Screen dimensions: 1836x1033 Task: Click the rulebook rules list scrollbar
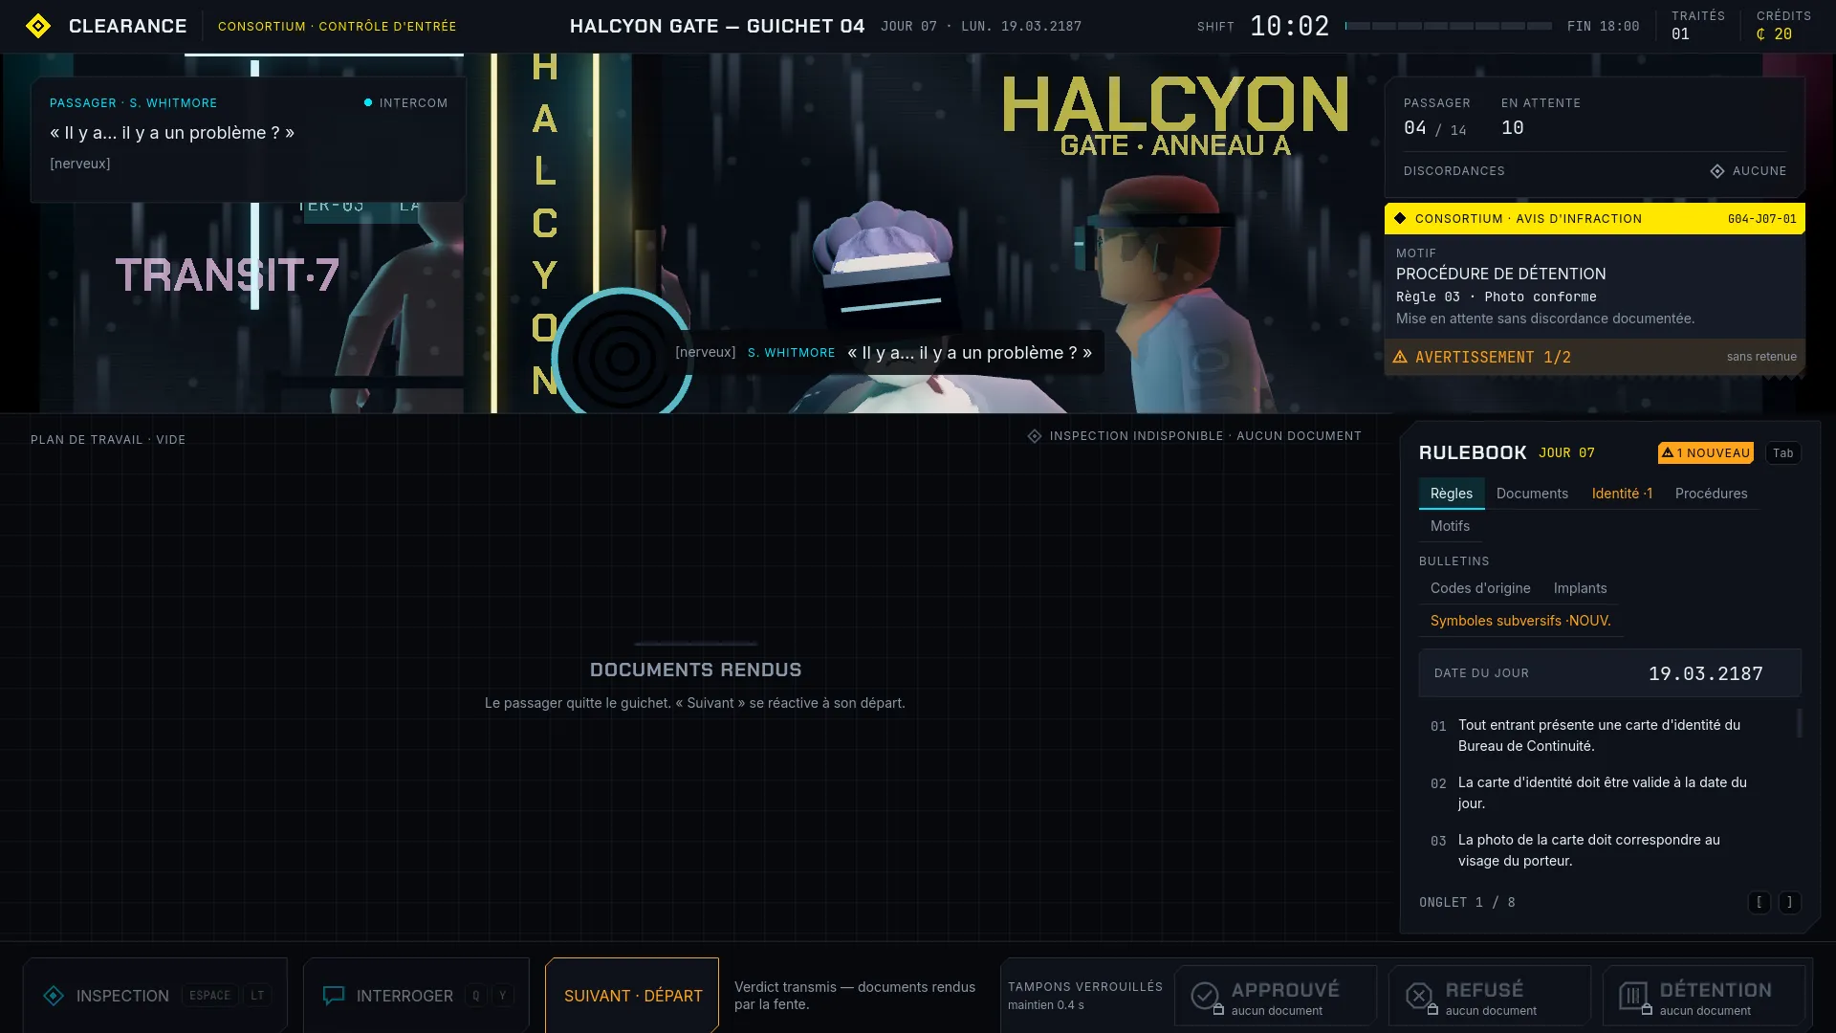point(1799,723)
